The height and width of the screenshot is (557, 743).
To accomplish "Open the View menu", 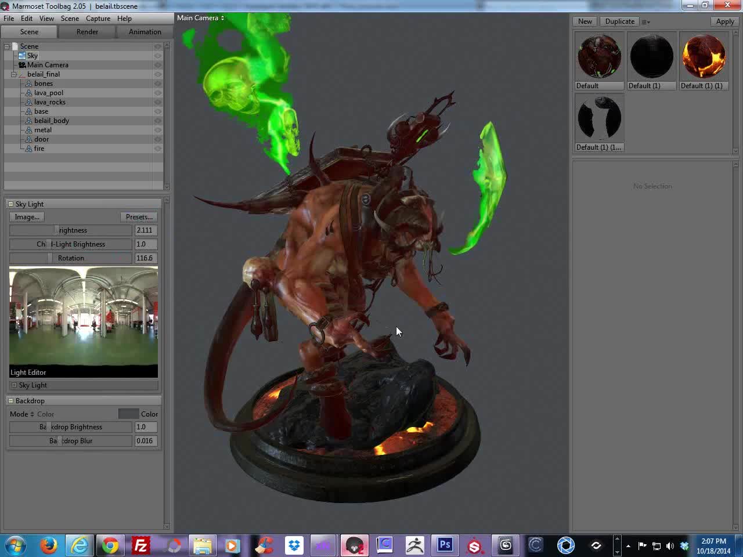I will coord(46,19).
